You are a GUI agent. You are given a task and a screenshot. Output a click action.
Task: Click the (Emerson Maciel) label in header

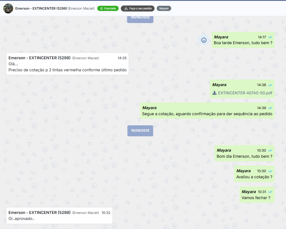(x=81, y=9)
